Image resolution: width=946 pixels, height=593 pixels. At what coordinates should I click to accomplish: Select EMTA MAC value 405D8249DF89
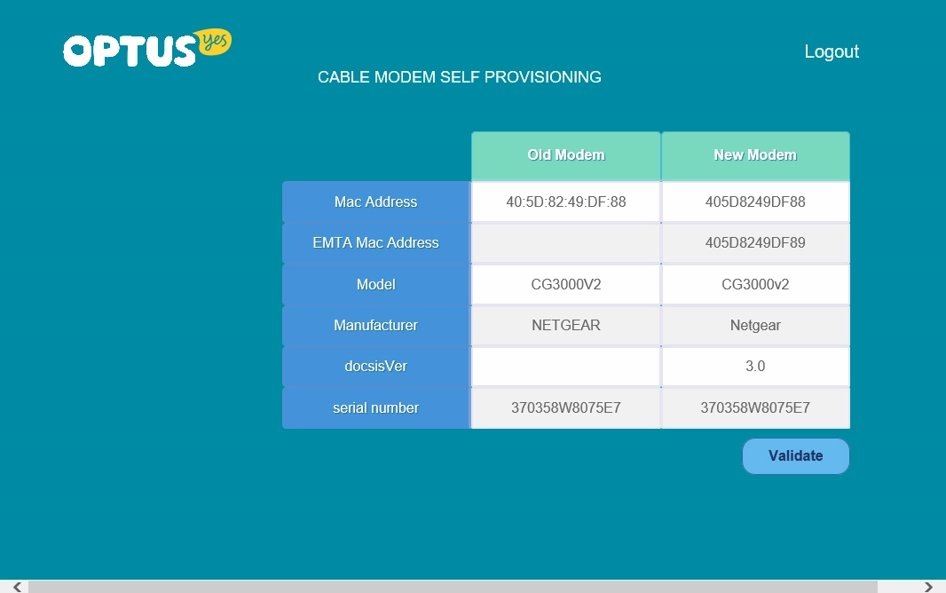[x=755, y=243]
